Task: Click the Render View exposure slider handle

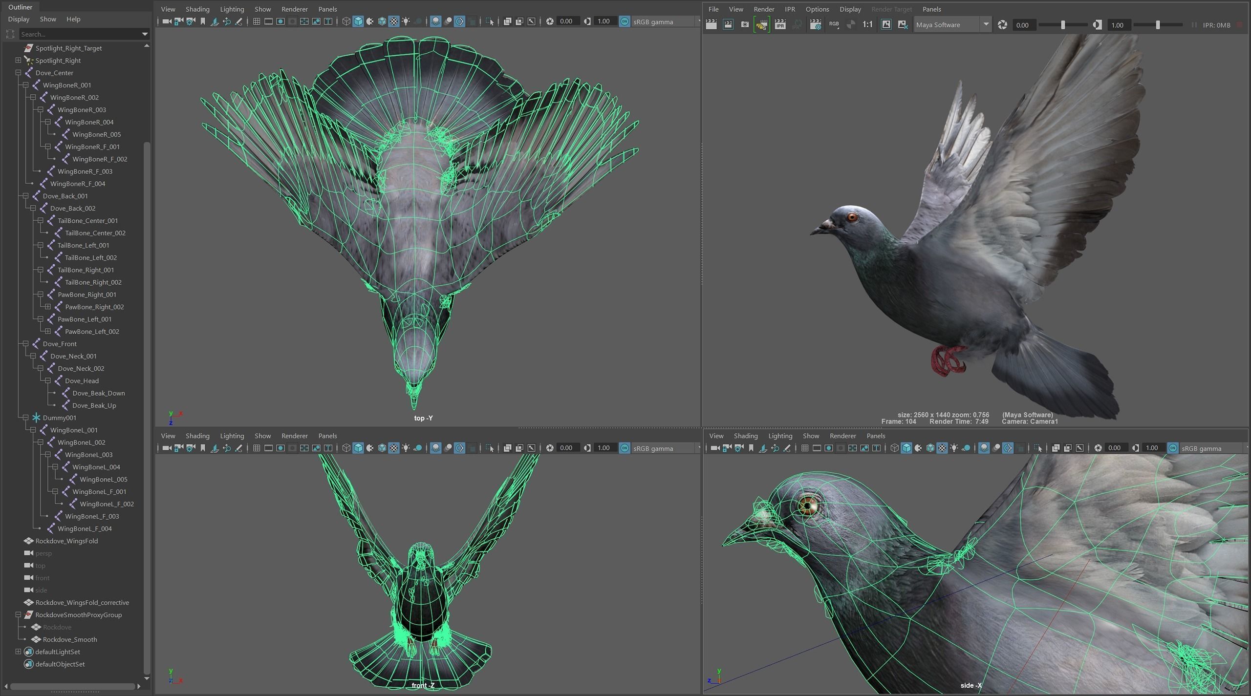Action: pyautogui.click(x=1063, y=25)
